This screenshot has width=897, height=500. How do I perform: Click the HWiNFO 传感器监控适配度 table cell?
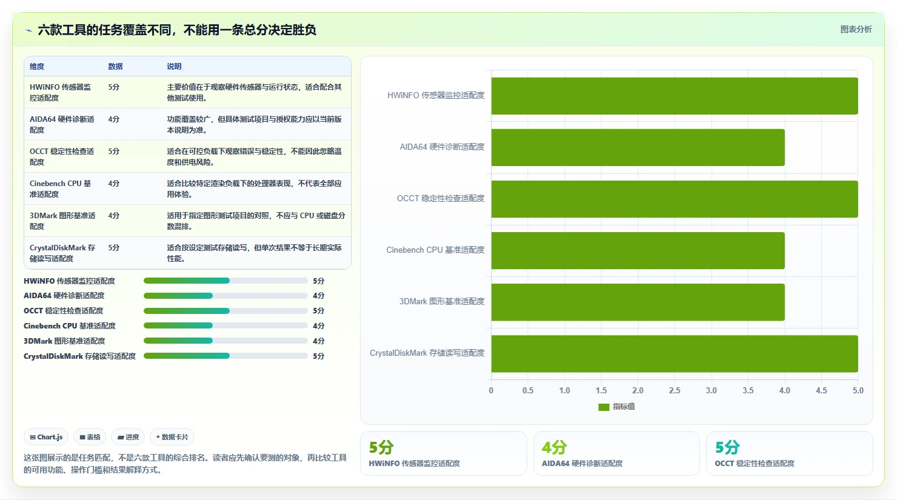coord(63,92)
